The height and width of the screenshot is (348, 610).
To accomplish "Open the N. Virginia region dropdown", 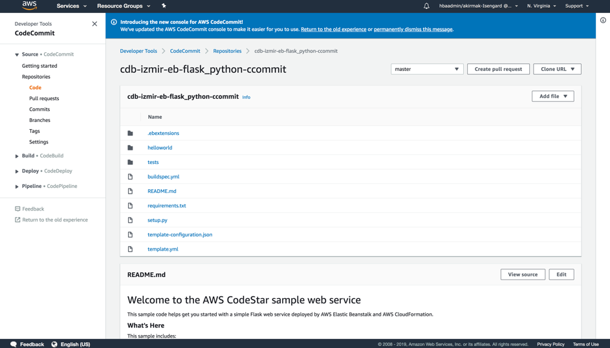I will tap(541, 6).
